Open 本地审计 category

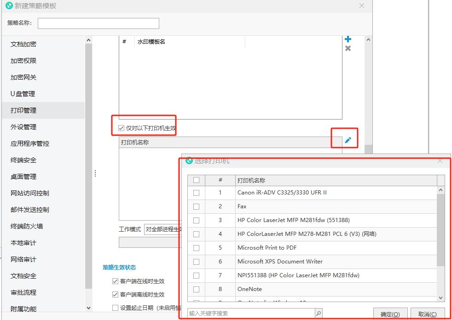(23, 243)
